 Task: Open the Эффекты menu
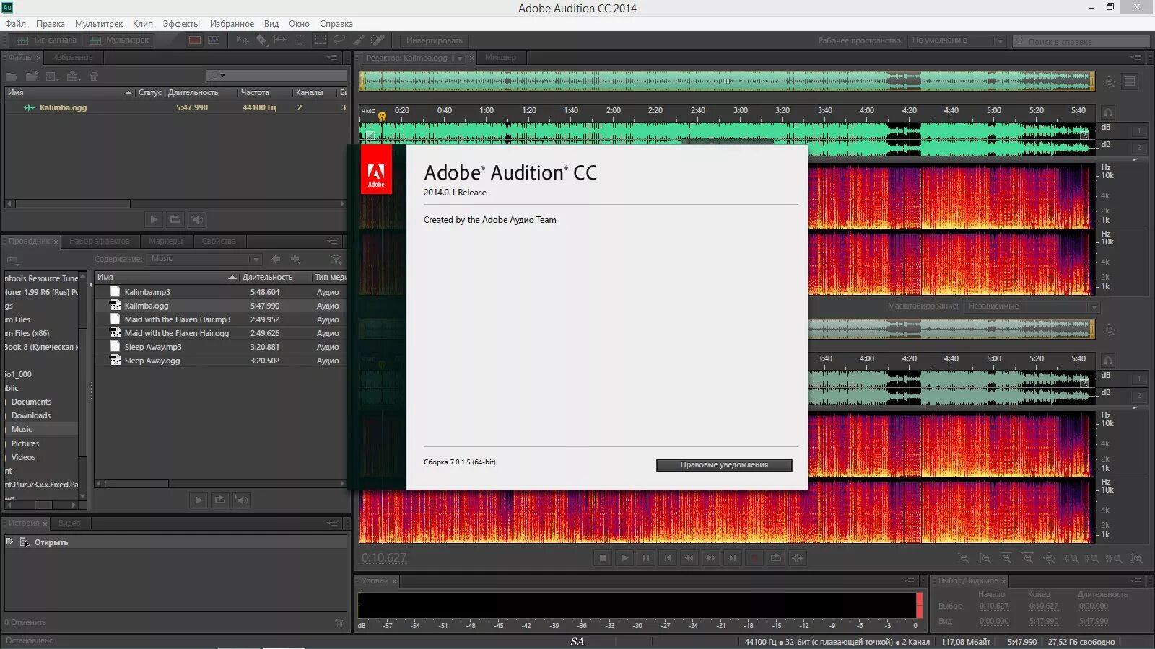tap(181, 24)
